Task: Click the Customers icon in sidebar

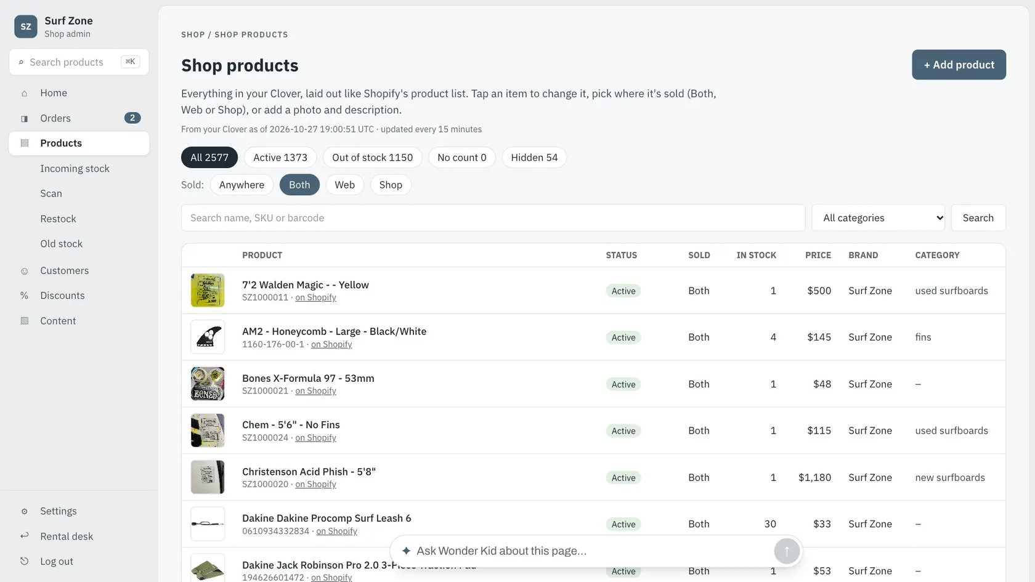Action: pyautogui.click(x=25, y=271)
